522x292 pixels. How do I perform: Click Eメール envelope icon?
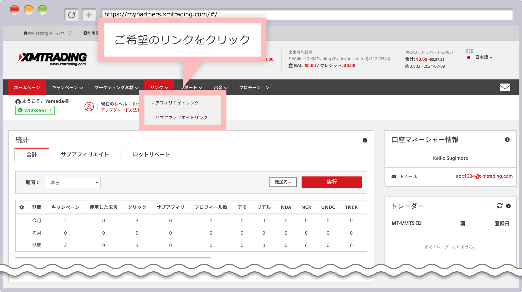point(394,176)
